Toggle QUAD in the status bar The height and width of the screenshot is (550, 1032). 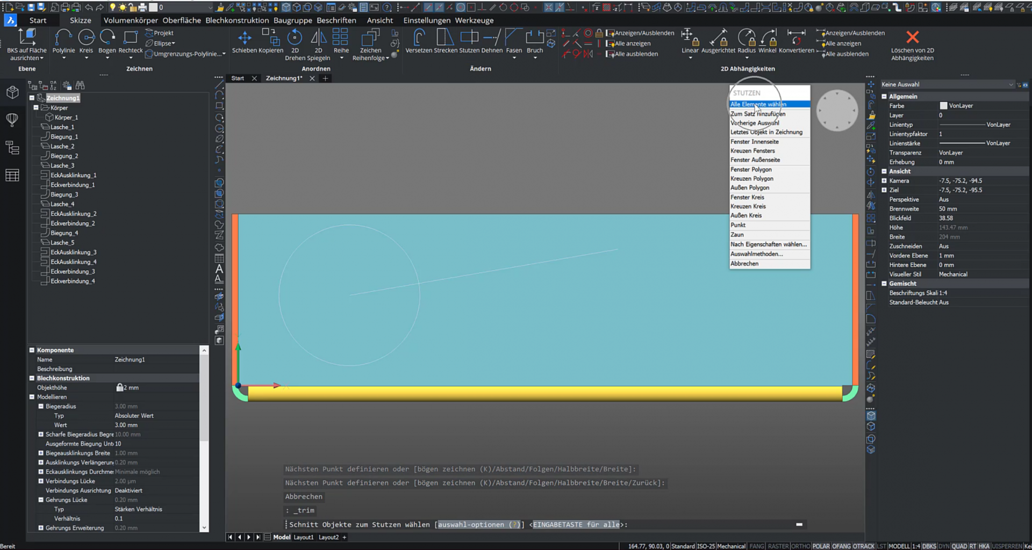click(959, 546)
